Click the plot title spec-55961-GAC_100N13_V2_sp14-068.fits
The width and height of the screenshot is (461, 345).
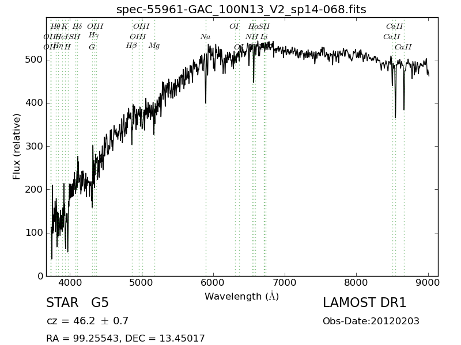241,9
